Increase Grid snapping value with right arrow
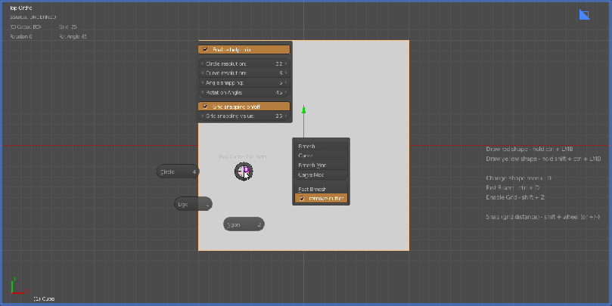Image resolution: width=612 pixels, height=306 pixels. point(286,116)
